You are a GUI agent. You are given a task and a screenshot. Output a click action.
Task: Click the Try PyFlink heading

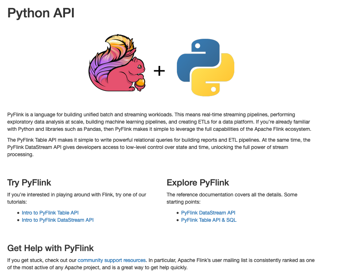coord(29,183)
